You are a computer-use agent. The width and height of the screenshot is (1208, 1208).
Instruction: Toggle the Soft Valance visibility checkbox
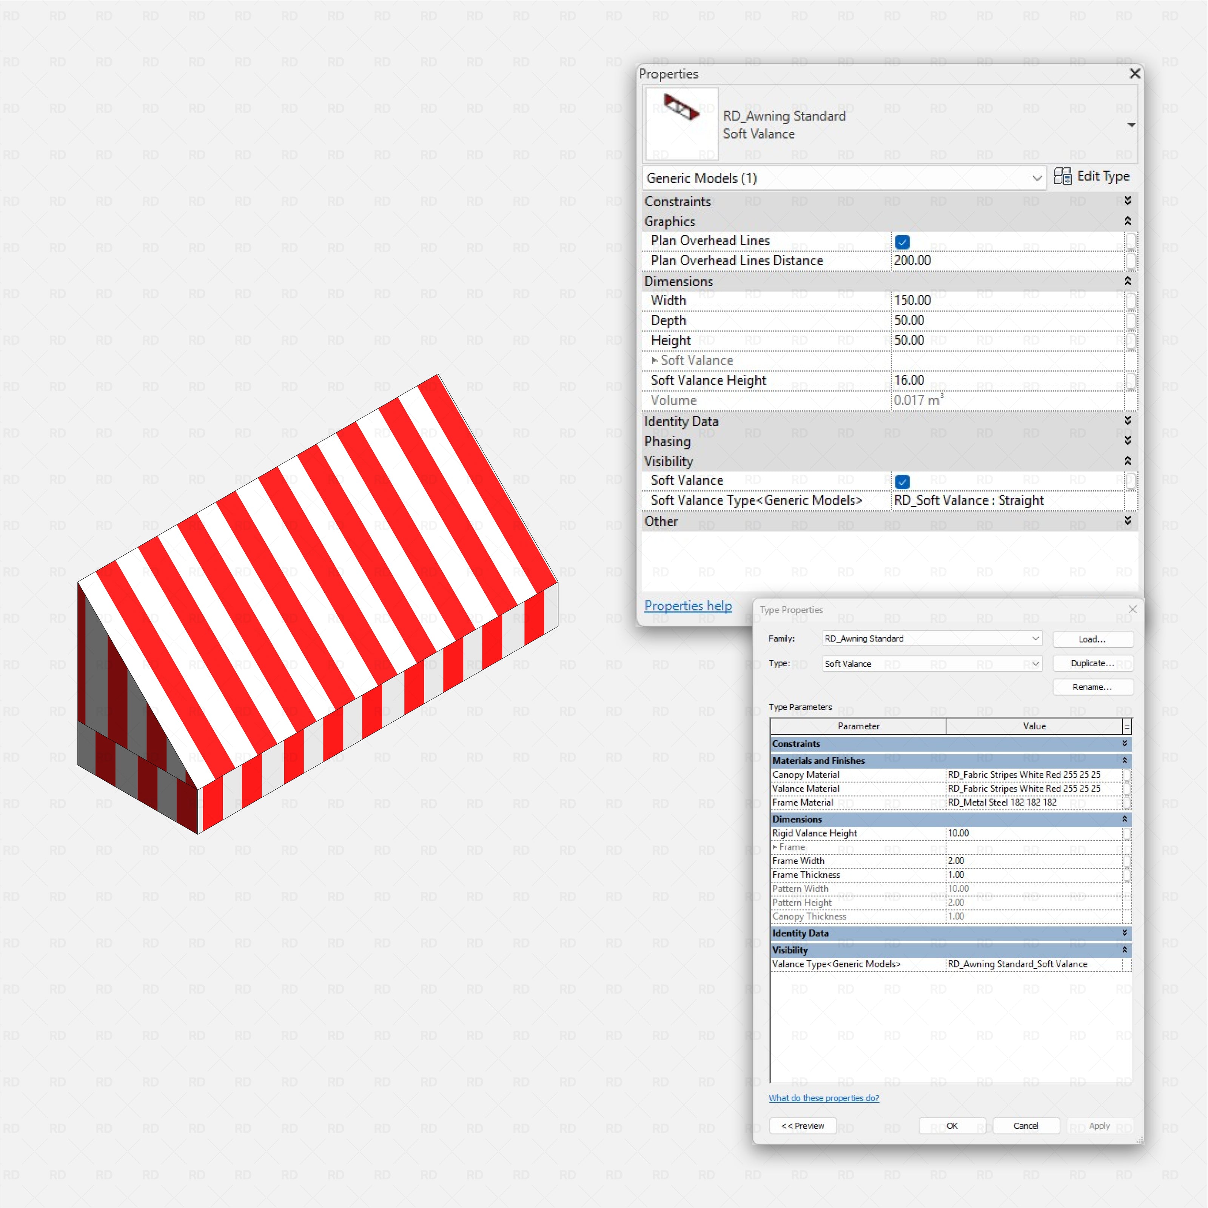tap(902, 481)
